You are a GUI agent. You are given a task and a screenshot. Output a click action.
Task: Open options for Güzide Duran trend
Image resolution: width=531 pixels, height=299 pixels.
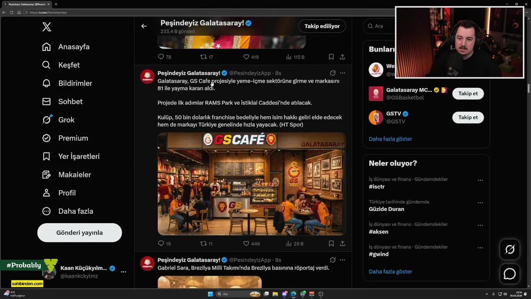(480, 203)
